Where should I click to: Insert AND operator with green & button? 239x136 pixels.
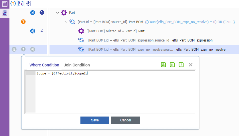(x=163, y=65)
